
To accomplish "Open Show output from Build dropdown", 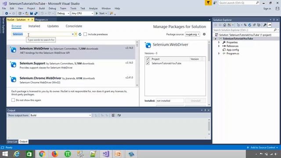I will (61, 115).
